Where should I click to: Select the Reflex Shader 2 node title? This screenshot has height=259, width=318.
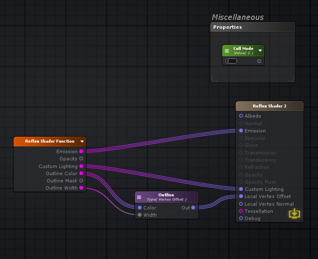270,106
